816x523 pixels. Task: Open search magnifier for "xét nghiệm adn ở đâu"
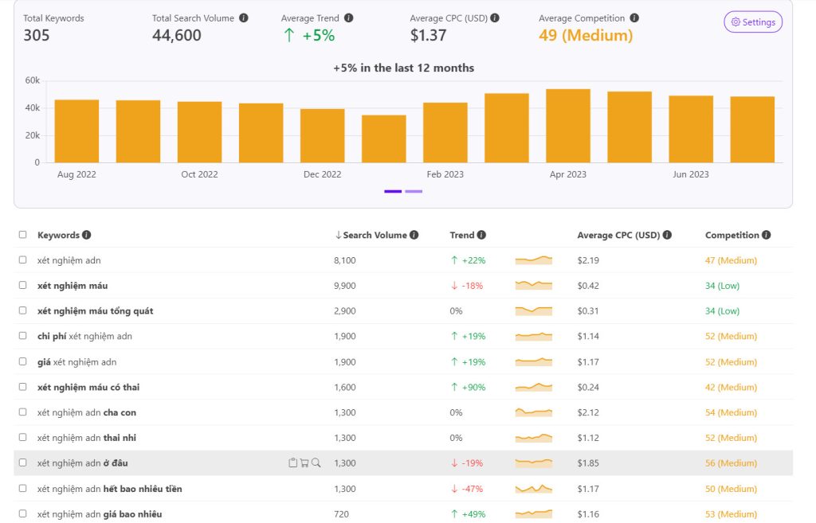click(316, 463)
